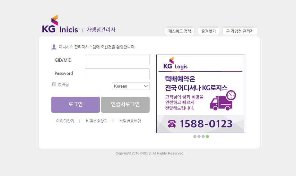This screenshot has width=296, height=176.
Task: Click the 패스워드 정책 button
Action: point(179,31)
